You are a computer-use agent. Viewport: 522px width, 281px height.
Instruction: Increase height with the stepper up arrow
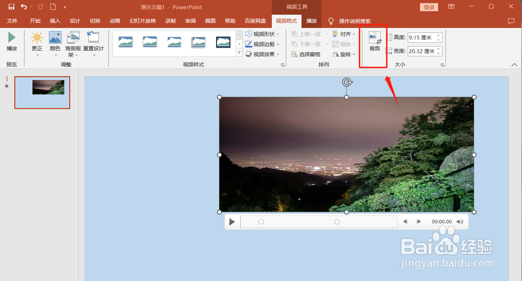(x=439, y=35)
